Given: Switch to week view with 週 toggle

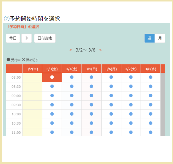Looking at the screenshot, I should (150, 38).
